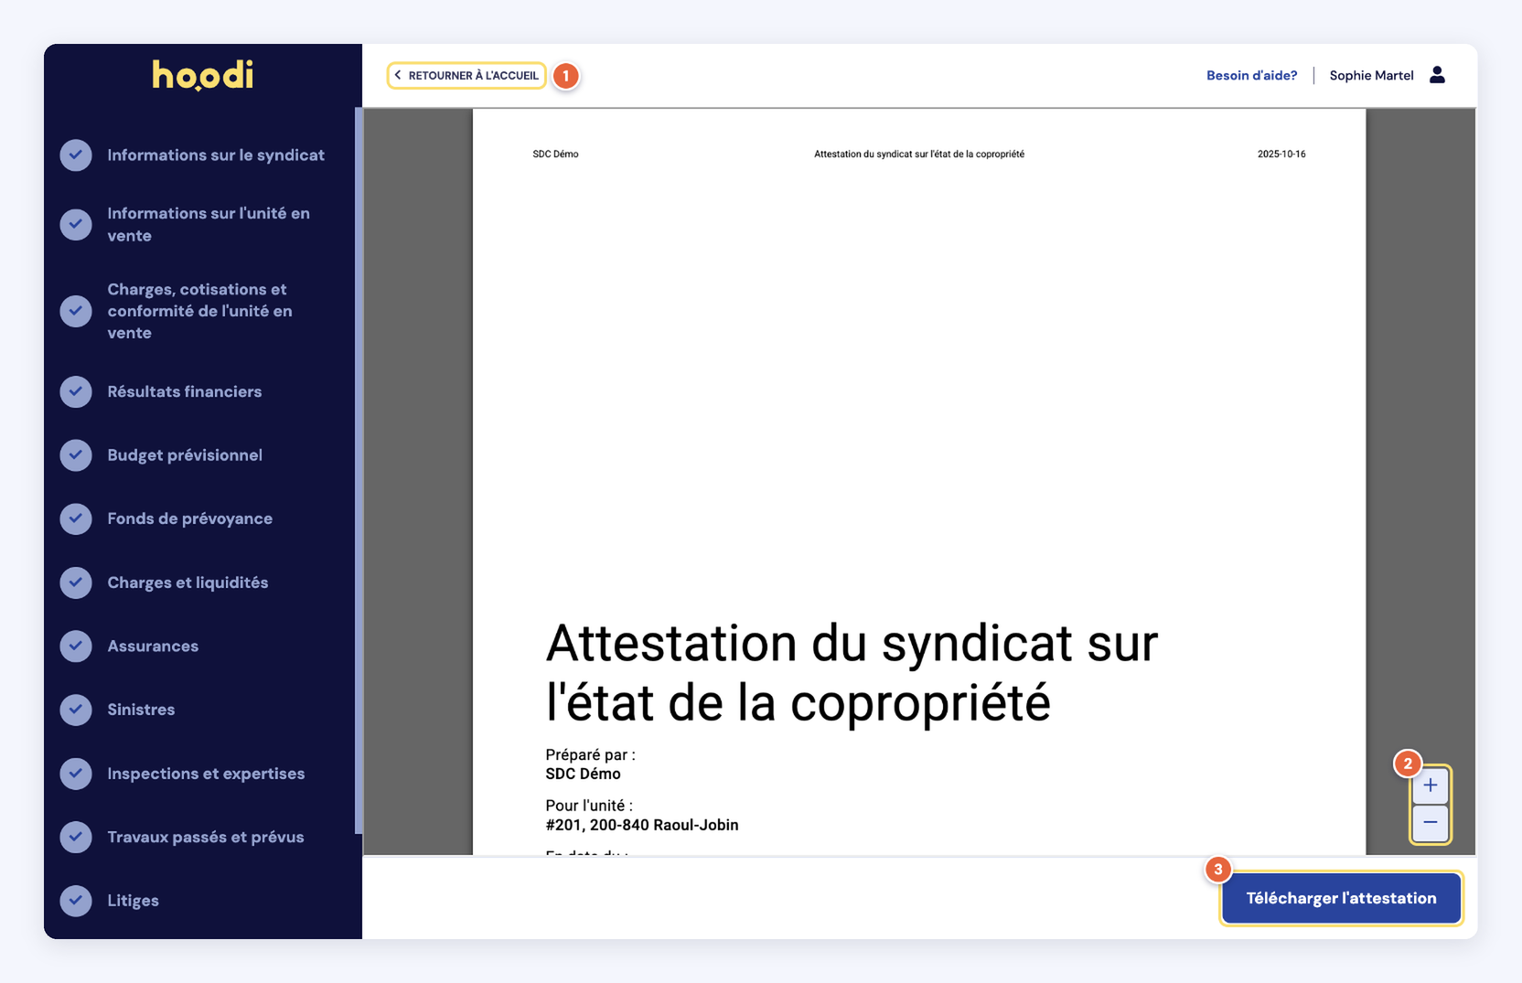The height and width of the screenshot is (983, 1522).
Task: Click checkmark beside Informations sur l'unité en vente
Action: [76, 224]
